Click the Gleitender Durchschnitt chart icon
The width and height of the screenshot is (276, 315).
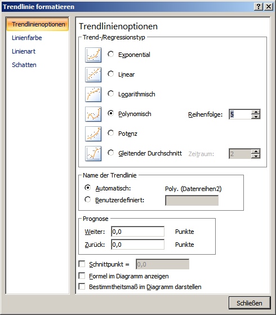coord(93,153)
